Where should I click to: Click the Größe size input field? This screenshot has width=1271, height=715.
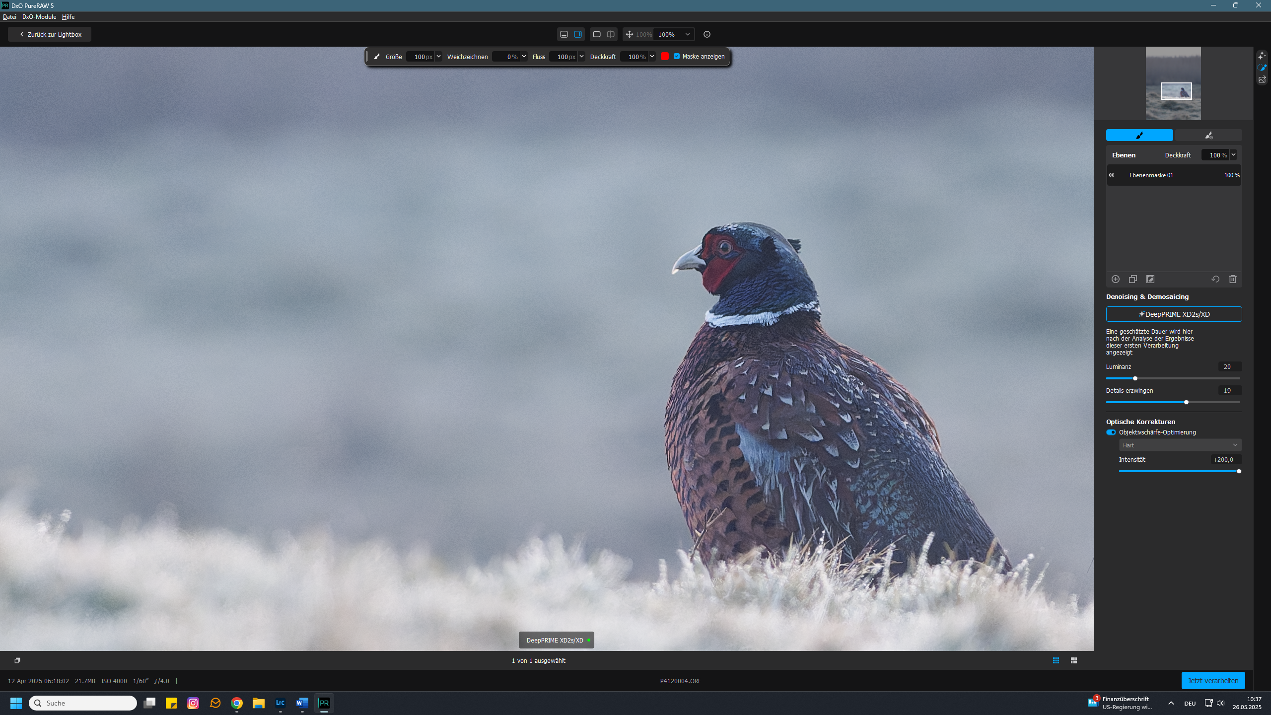tap(420, 57)
